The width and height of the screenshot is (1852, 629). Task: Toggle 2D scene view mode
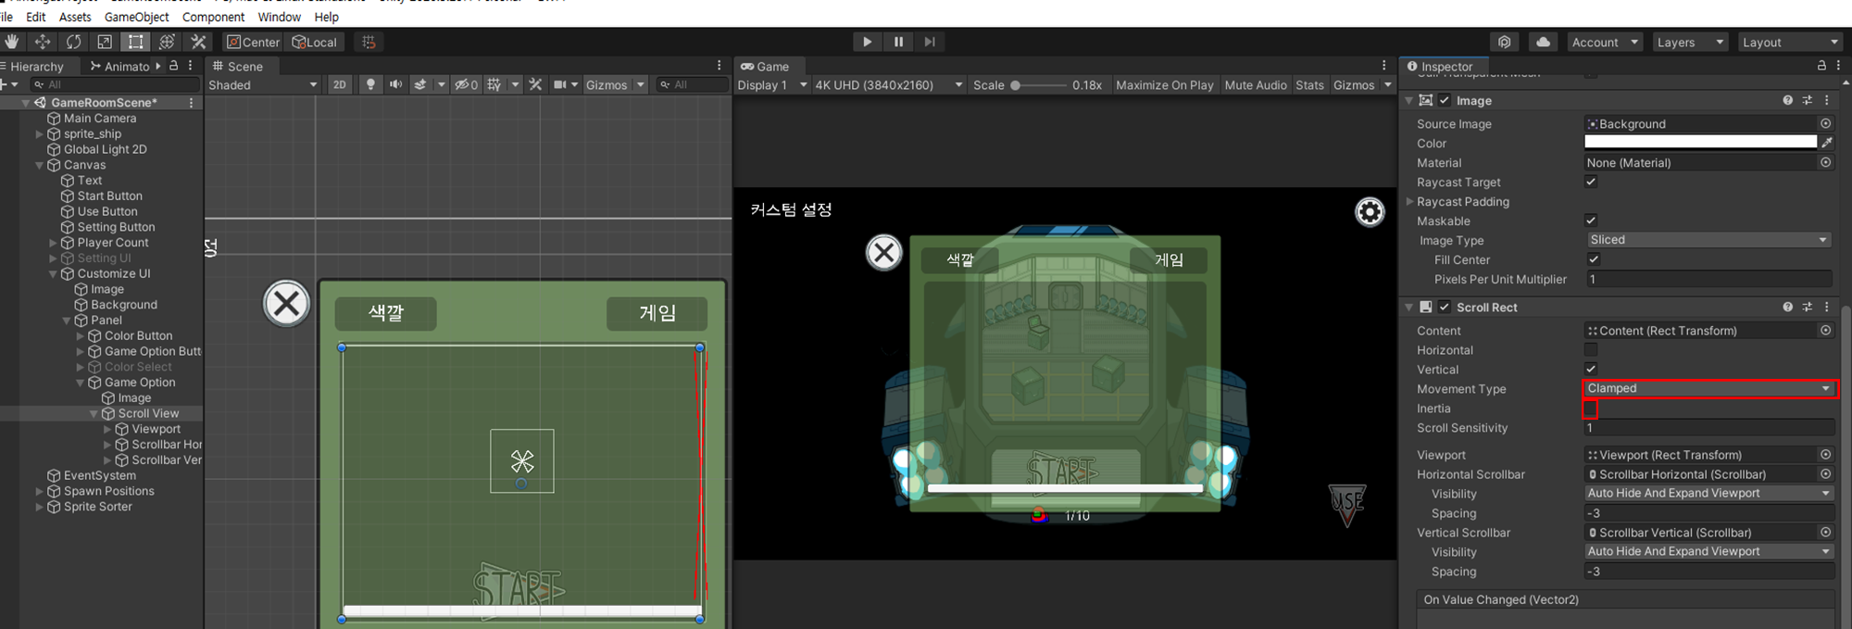point(340,84)
